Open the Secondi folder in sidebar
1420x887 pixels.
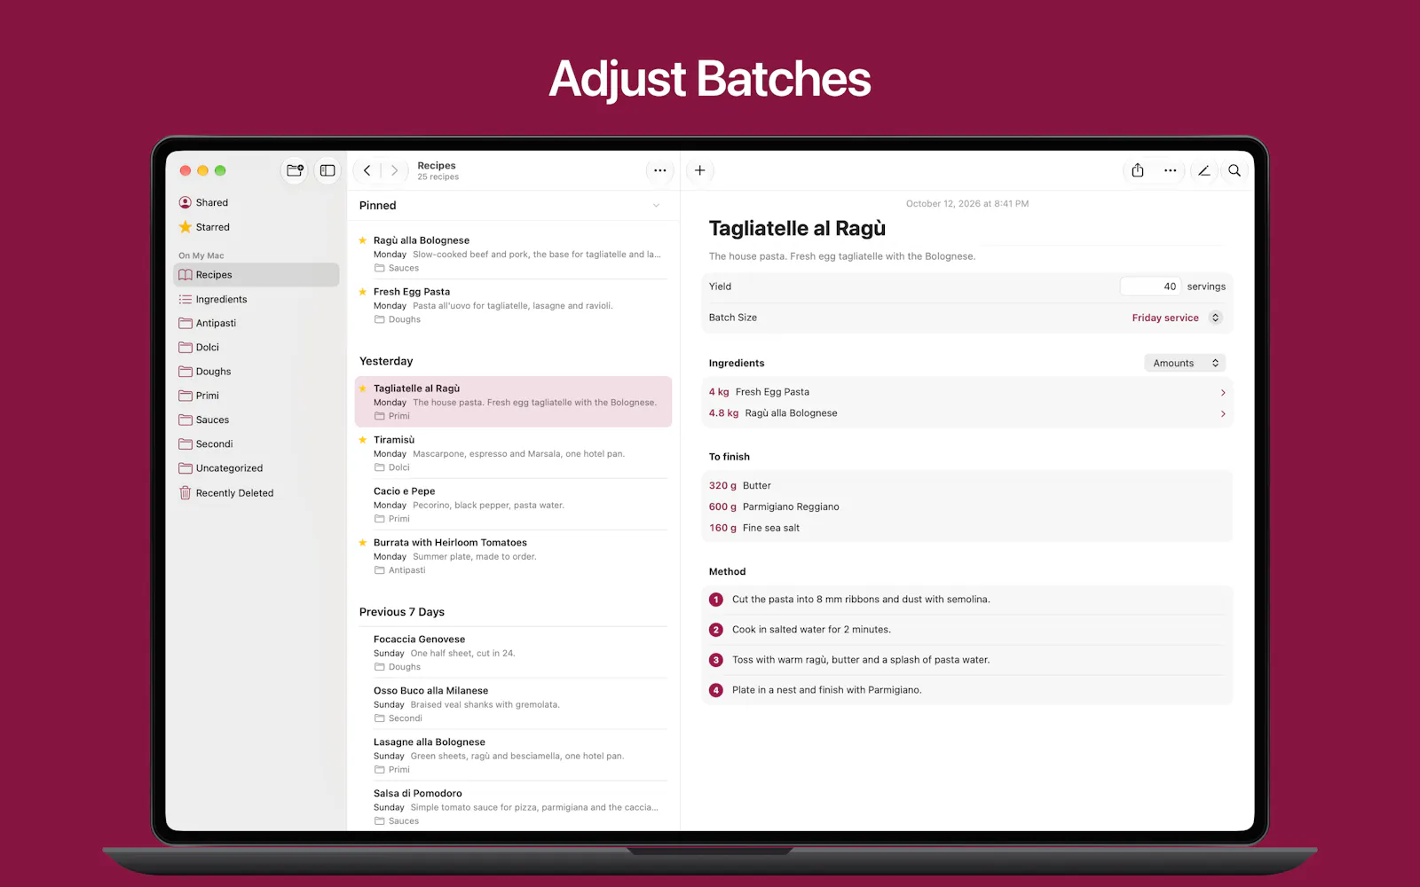tap(256, 443)
